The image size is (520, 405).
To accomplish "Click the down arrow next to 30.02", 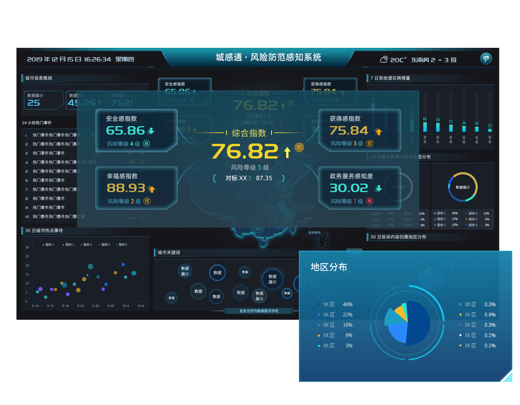I will point(379,188).
